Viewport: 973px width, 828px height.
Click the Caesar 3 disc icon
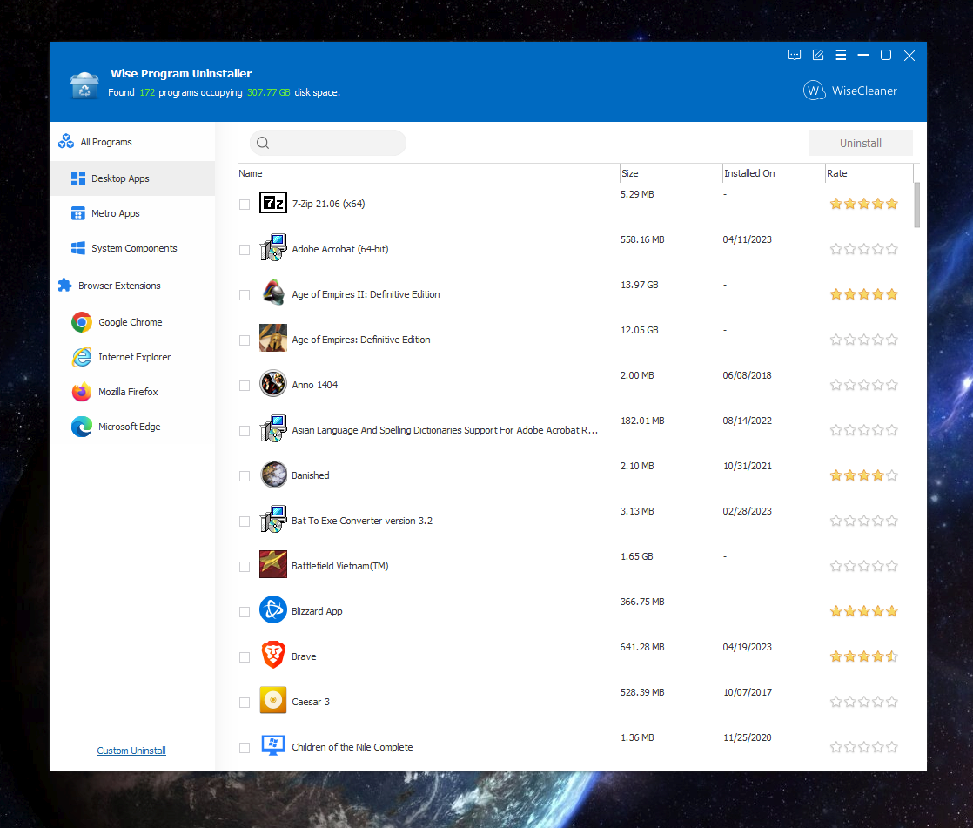273,700
